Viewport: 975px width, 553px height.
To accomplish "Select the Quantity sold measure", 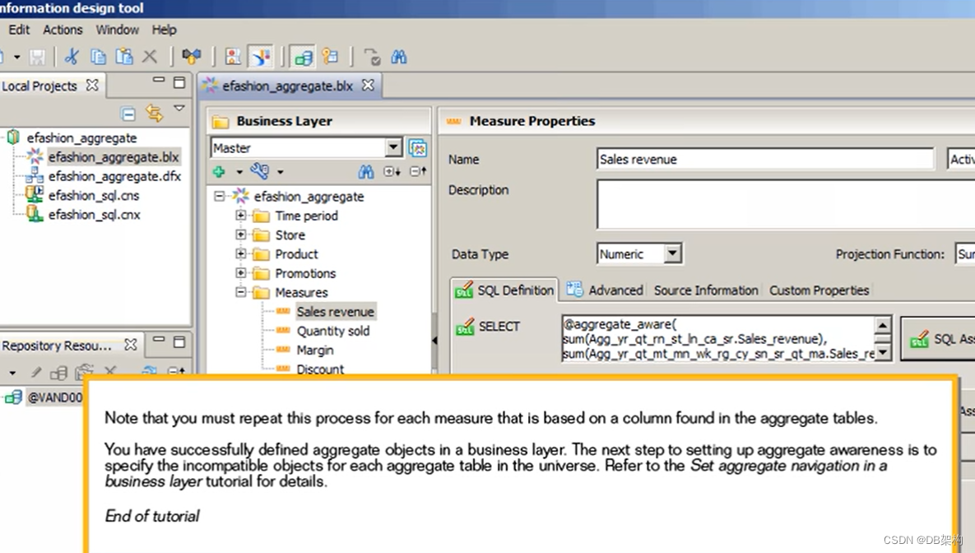I will 333,331.
